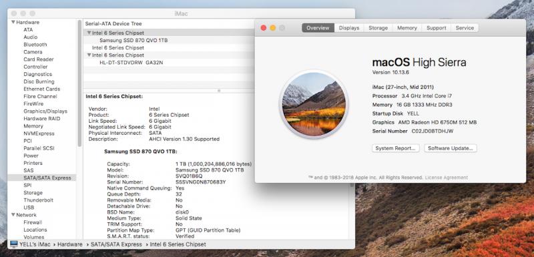
Task: Select Parallel SCSI in the sidebar
Action: click(x=39, y=148)
